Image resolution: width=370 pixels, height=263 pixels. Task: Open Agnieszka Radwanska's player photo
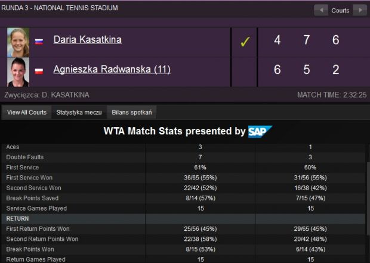(18, 72)
